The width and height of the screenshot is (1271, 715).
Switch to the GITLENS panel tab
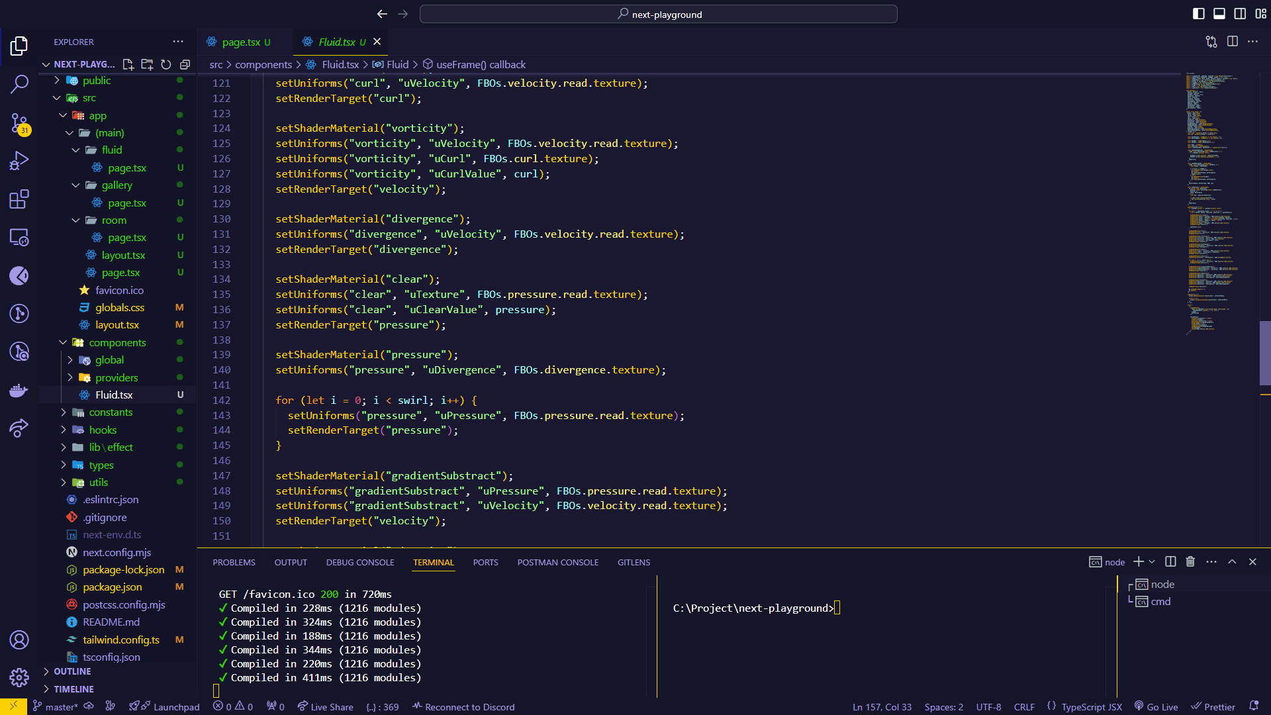point(634,562)
